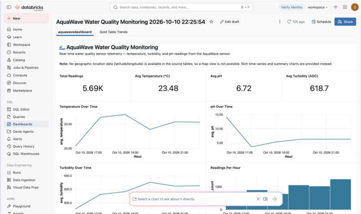The width and height of the screenshot is (361, 214).
Task: Click the Total Readings value 5.69K
Action: click(x=93, y=88)
